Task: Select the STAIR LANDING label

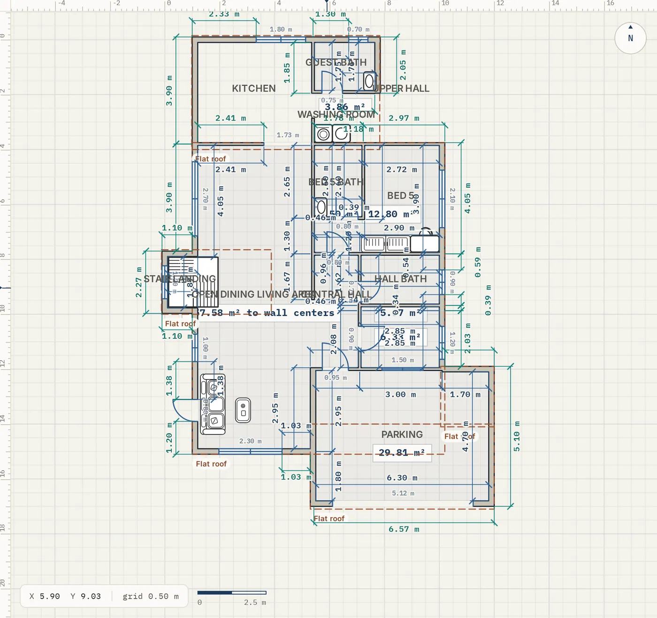Action: [x=180, y=279]
